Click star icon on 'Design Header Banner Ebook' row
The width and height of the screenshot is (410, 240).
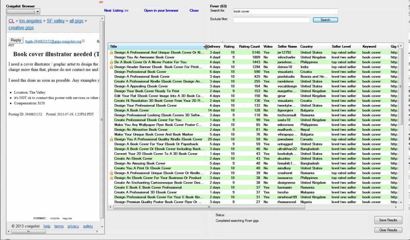(112, 67)
